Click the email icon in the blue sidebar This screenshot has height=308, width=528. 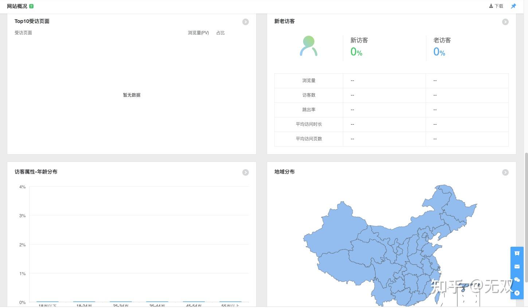[517, 266]
